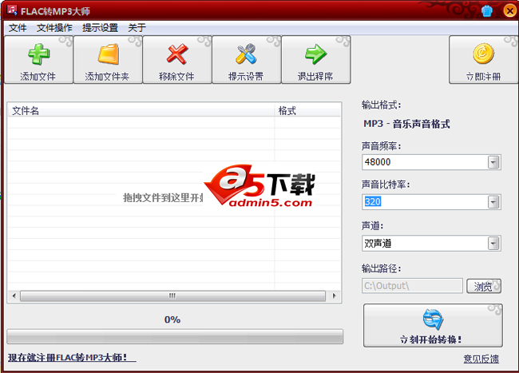Open 现在就注册FLAC转MP3大师 link

point(72,358)
